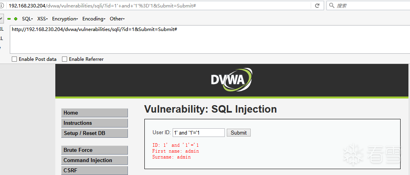Open the Other dropdown in HackBar
Screen dimensions: 410x175
point(117,19)
